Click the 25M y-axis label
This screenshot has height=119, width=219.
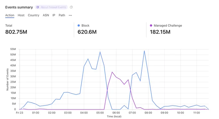click(x=13, y=82)
